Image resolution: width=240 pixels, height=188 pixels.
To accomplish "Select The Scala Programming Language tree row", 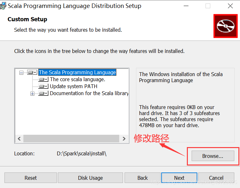I will tap(77, 72).
